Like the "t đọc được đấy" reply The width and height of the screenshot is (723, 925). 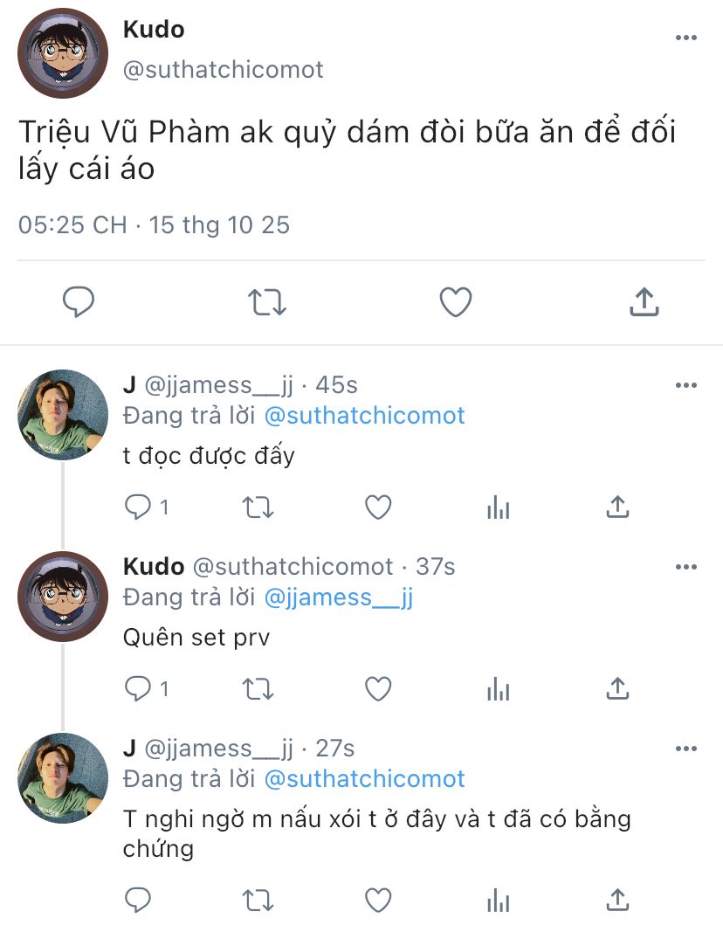tap(378, 507)
